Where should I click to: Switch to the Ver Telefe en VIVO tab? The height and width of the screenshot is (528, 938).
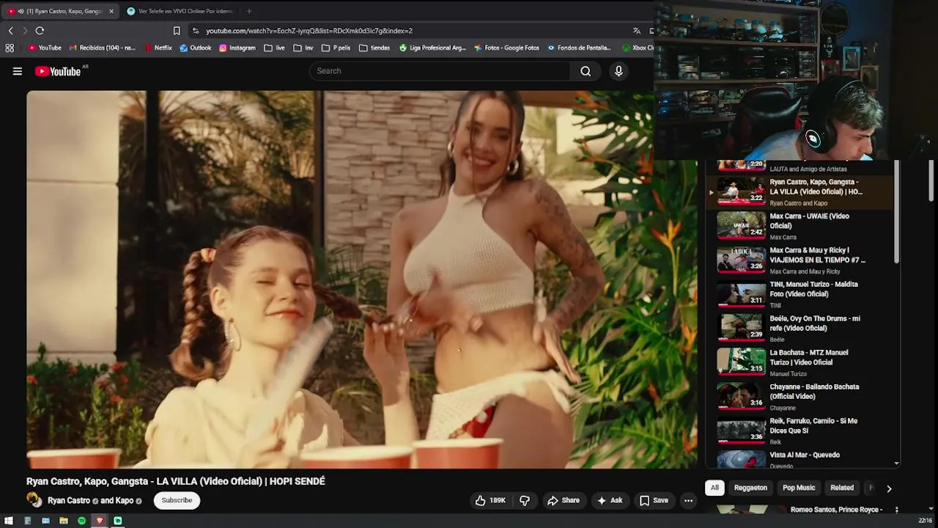click(180, 11)
